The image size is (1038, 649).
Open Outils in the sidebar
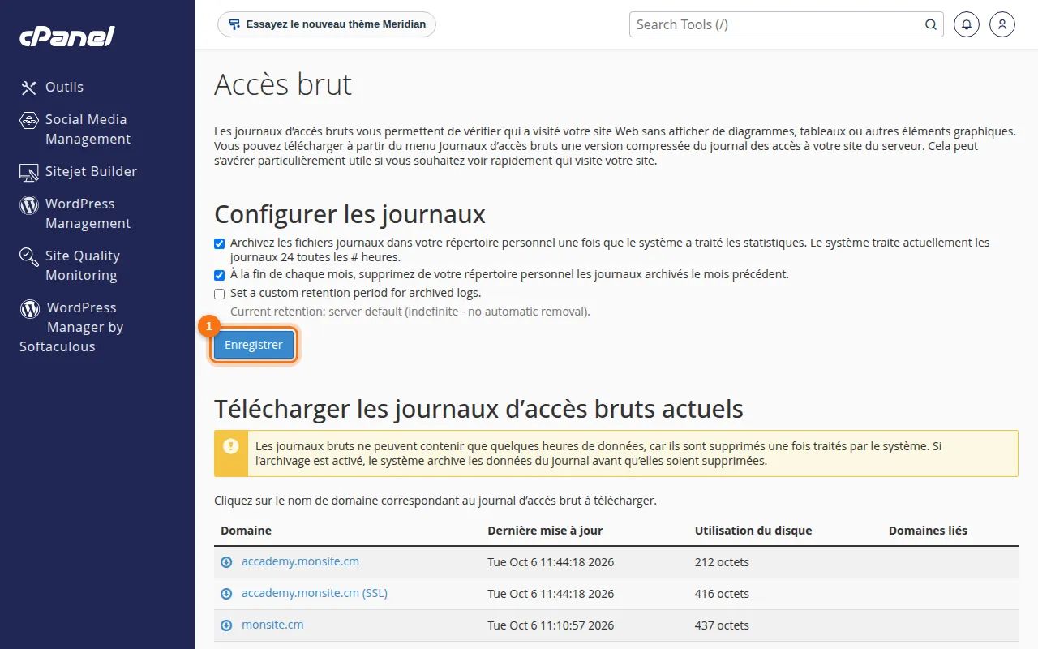pyautogui.click(x=64, y=87)
